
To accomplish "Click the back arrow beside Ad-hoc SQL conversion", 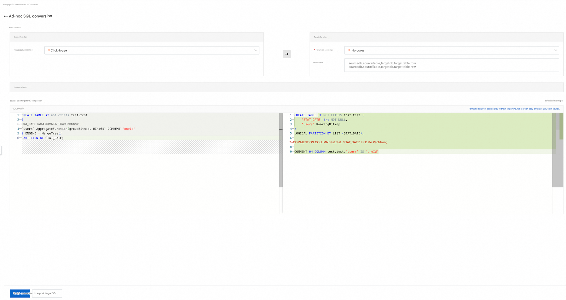I will pyautogui.click(x=6, y=16).
